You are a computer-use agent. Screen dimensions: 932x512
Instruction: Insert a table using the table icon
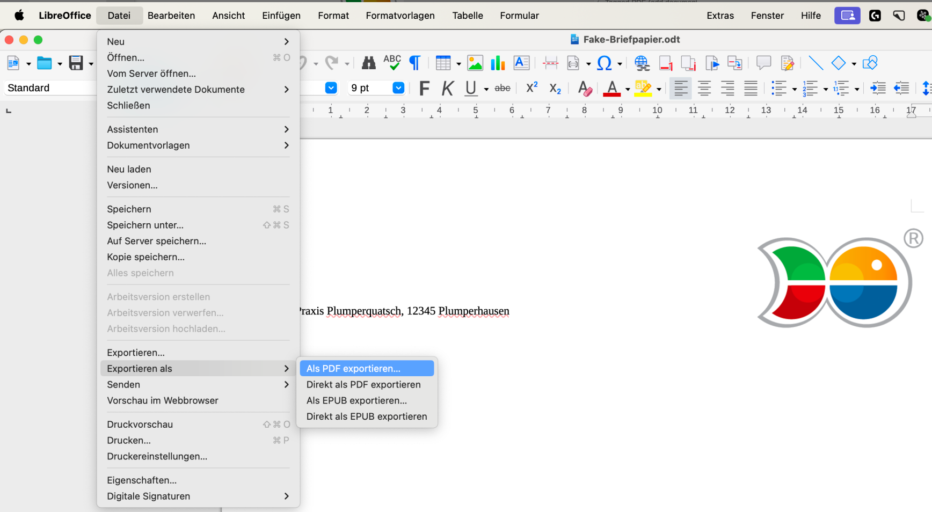(443, 63)
